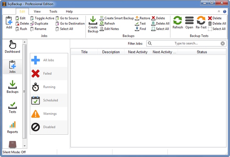Click Edit in the Jobs ribbon group
Screen dimensions: 230x157
[x=20, y=18]
